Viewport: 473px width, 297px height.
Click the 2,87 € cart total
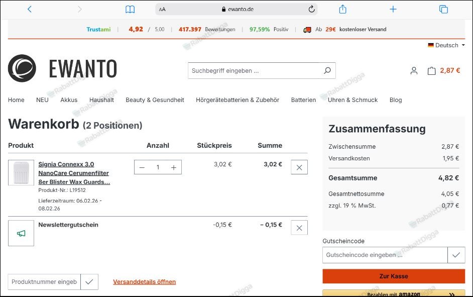tap(450, 71)
